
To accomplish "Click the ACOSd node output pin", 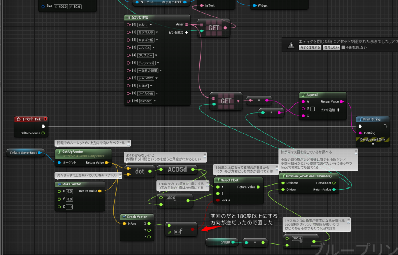I will pos(193,169).
